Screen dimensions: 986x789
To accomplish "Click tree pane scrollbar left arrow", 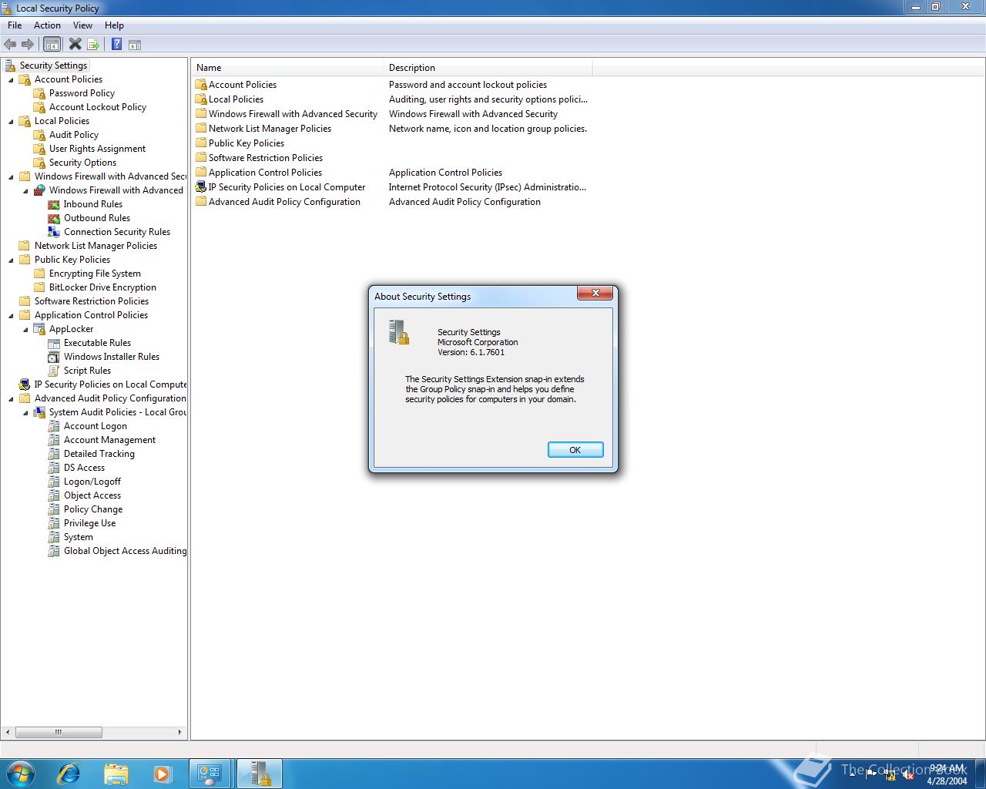I will [x=8, y=732].
